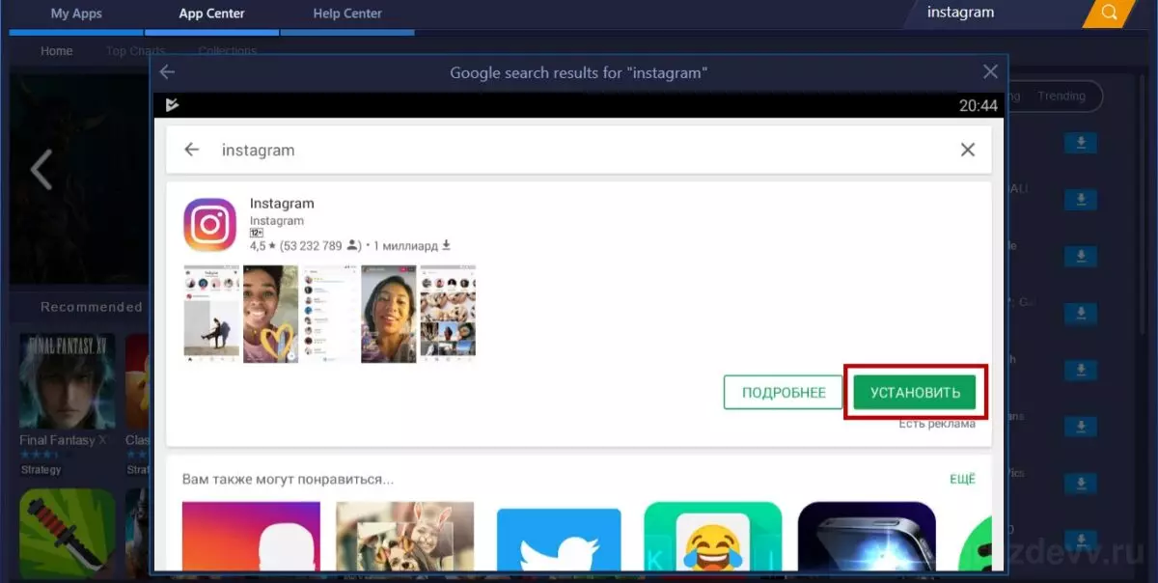Open the Instagram app icon
Image resolution: width=1158 pixels, height=583 pixels.
[x=209, y=225]
